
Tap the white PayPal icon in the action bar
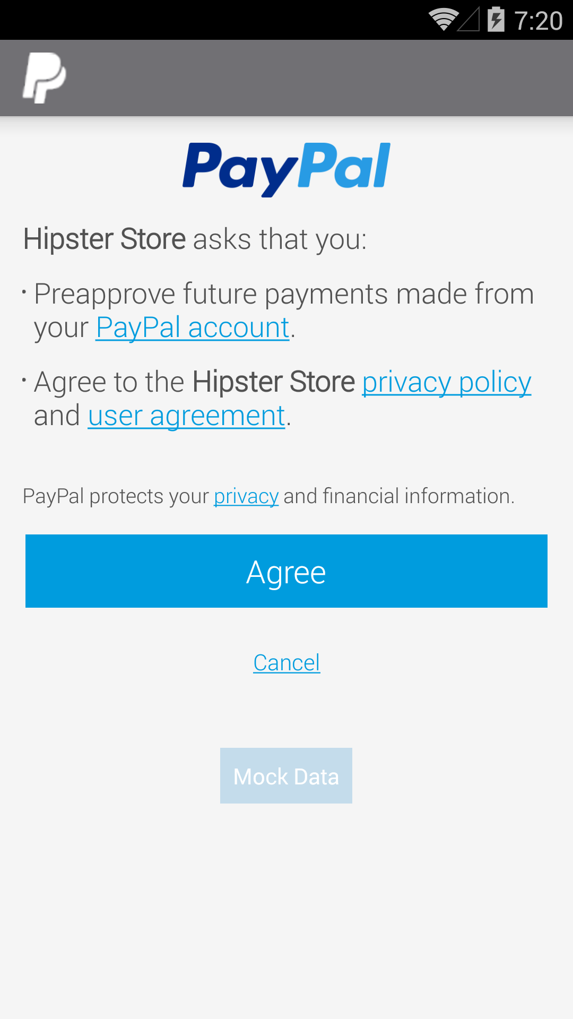(45, 78)
